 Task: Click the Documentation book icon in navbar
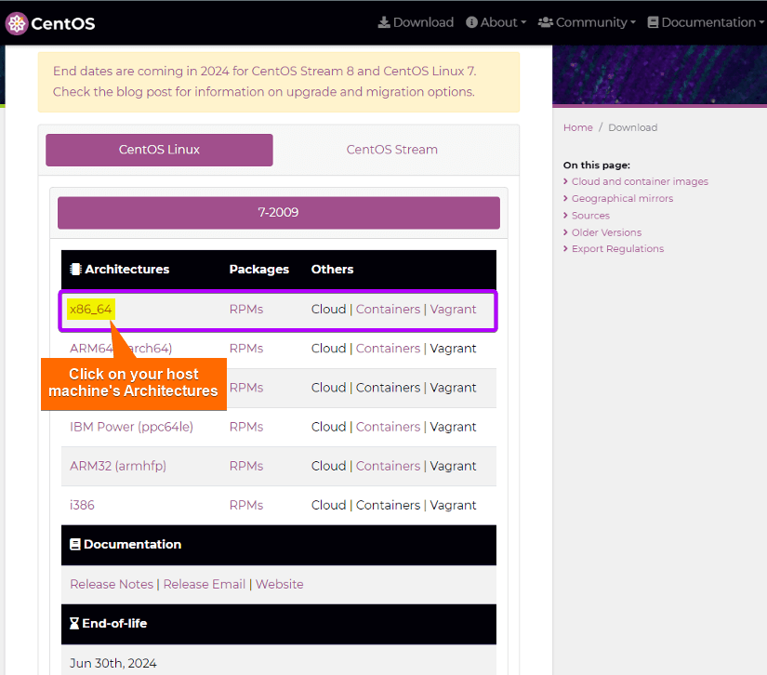coord(653,22)
